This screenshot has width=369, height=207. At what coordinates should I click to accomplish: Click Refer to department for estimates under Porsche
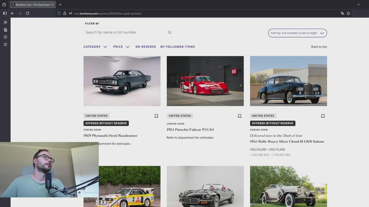coord(190,138)
